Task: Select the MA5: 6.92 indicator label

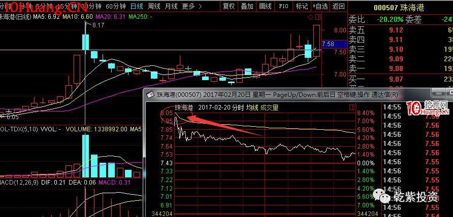Action: pyautogui.click(x=46, y=17)
